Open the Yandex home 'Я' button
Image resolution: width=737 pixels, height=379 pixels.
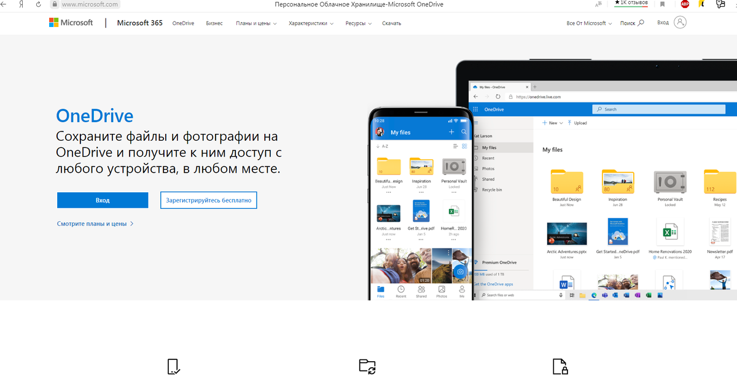coord(22,4)
